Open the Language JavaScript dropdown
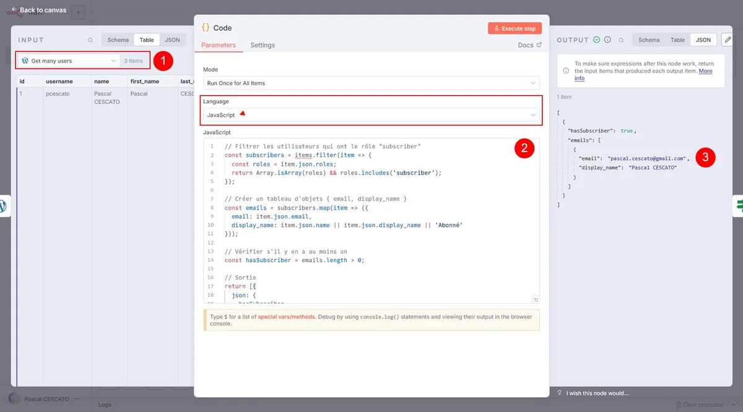Image resolution: width=743 pixels, height=412 pixels. [x=371, y=115]
